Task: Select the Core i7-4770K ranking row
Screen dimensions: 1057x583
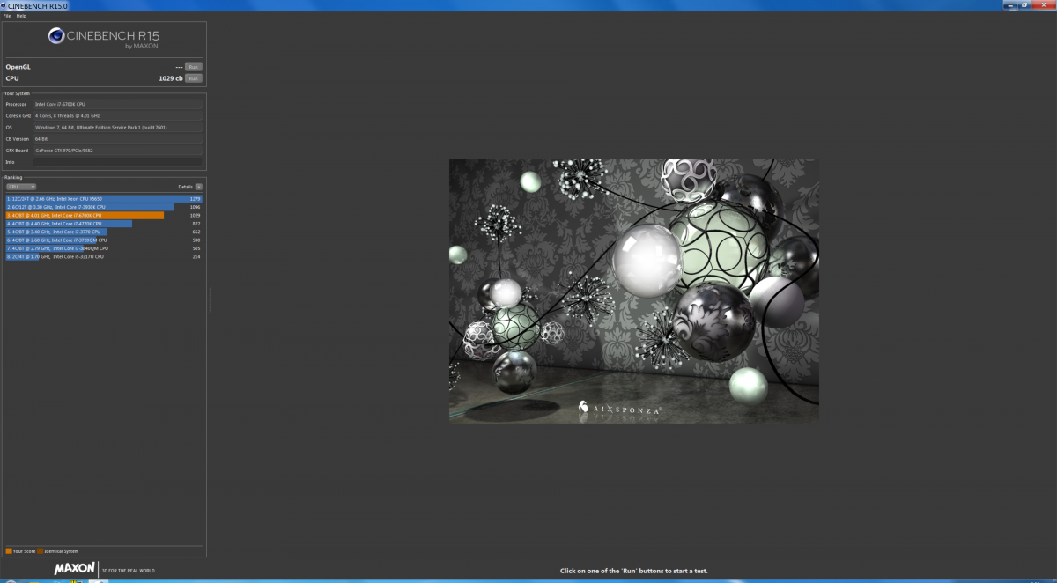Action: click(x=104, y=224)
